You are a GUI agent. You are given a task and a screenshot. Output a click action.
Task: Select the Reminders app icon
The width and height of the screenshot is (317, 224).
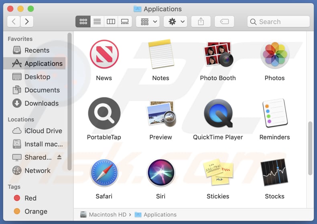(x=274, y=113)
